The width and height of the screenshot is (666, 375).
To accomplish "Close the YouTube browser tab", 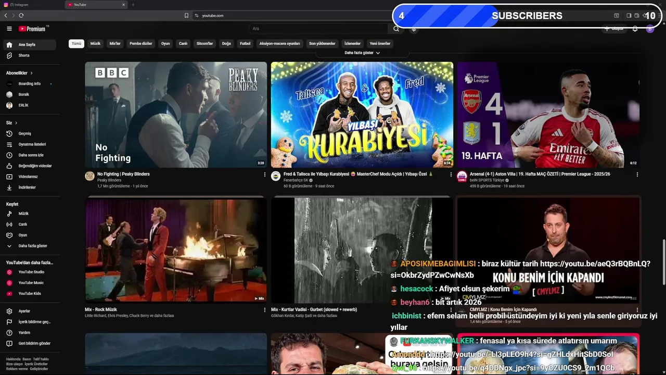I will (123, 5).
